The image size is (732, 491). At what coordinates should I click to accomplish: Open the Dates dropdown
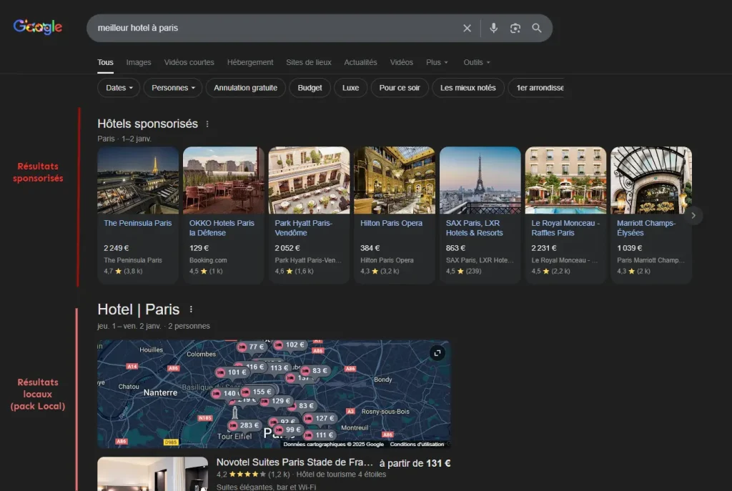coord(118,87)
